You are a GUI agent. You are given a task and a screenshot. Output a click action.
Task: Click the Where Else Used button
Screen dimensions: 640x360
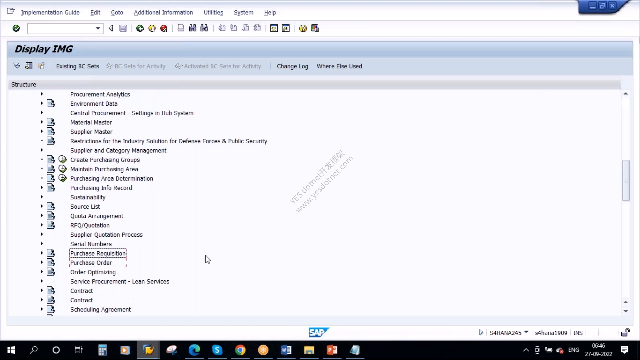[x=339, y=66]
